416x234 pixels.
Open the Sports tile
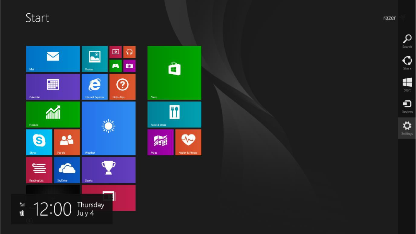pyautogui.click(x=108, y=170)
